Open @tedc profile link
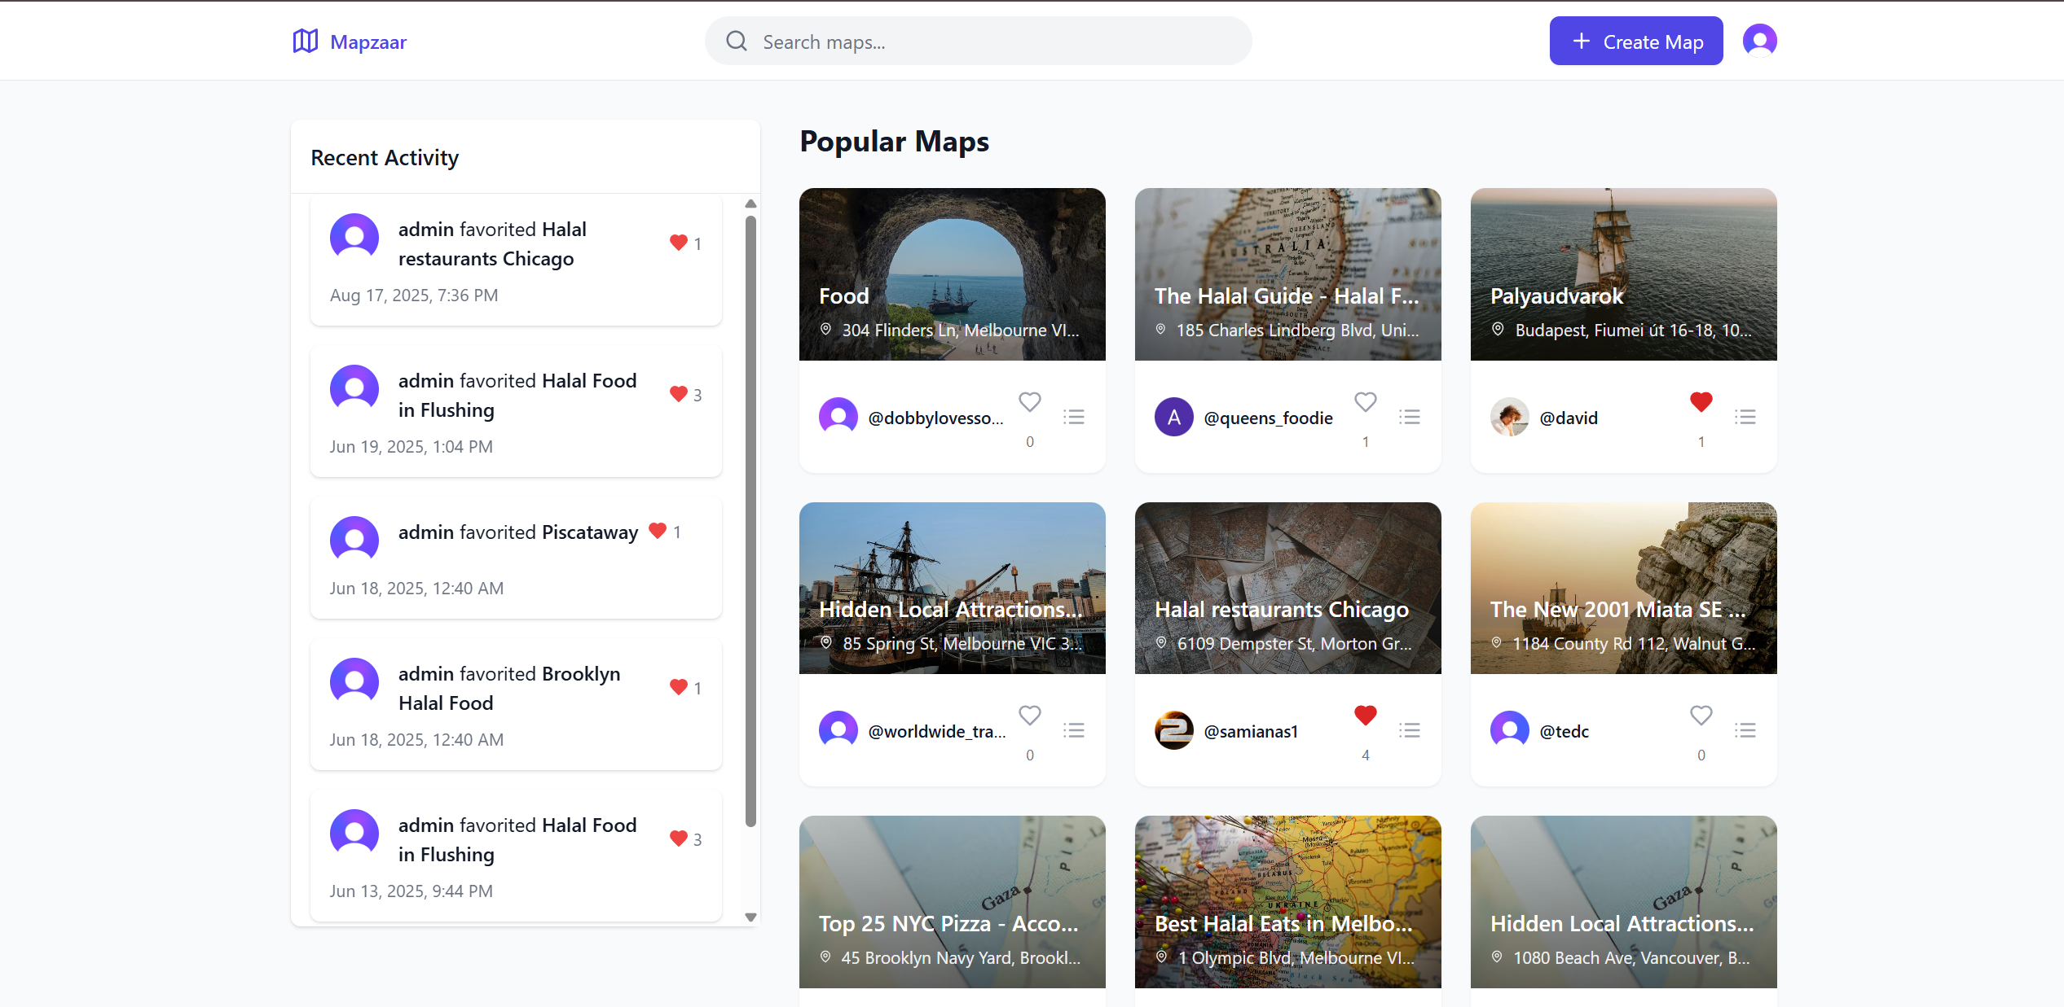 (1565, 731)
